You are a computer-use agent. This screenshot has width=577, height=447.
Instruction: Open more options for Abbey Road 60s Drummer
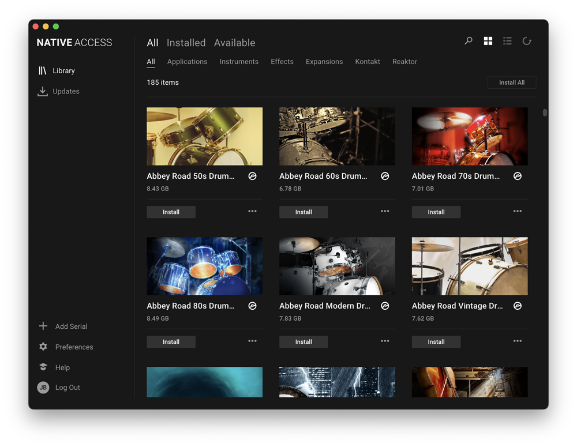click(x=385, y=211)
